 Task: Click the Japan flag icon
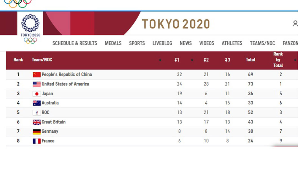click(36, 94)
